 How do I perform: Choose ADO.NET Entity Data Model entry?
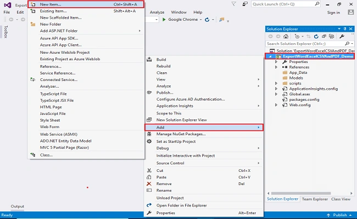[86, 141]
